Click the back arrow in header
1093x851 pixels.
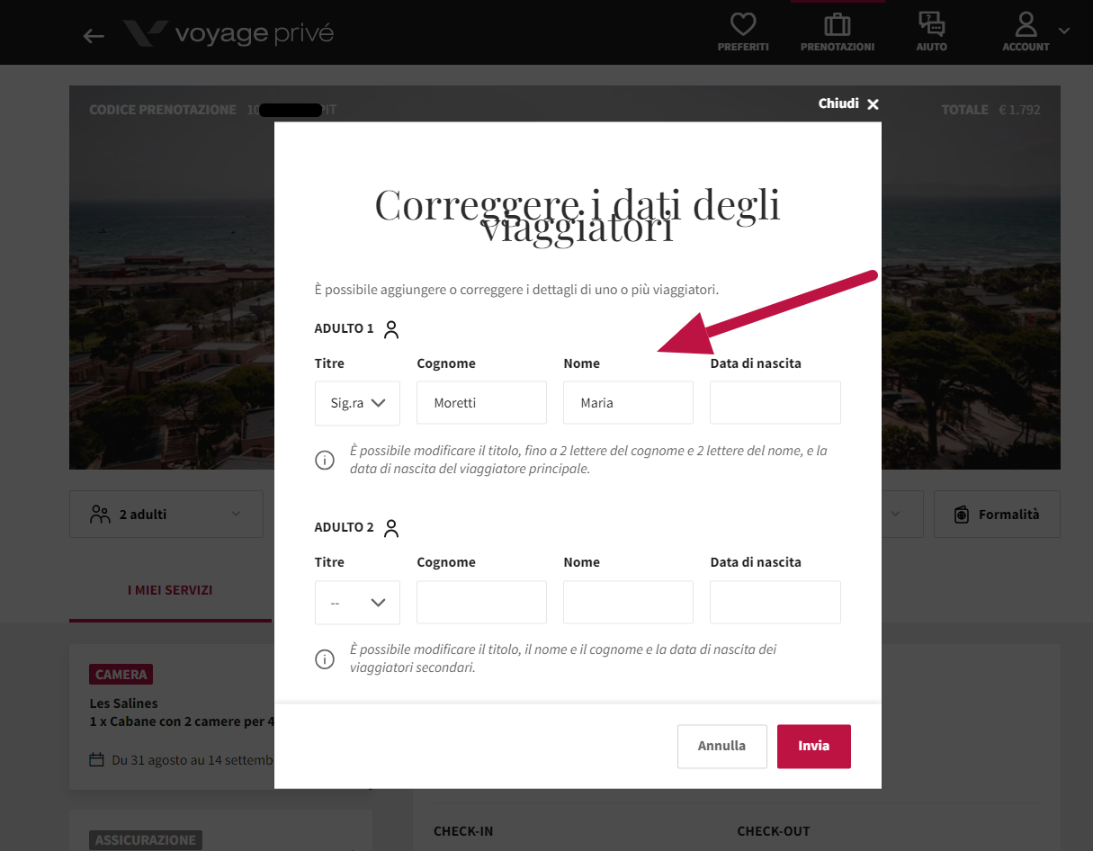coord(94,35)
